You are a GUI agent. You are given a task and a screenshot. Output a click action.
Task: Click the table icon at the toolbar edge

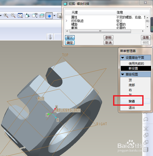click(x=59, y=16)
